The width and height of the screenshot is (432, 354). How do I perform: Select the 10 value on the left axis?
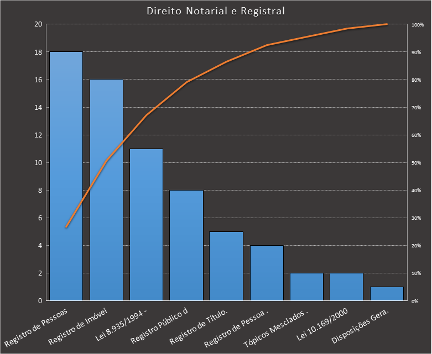coord(38,163)
